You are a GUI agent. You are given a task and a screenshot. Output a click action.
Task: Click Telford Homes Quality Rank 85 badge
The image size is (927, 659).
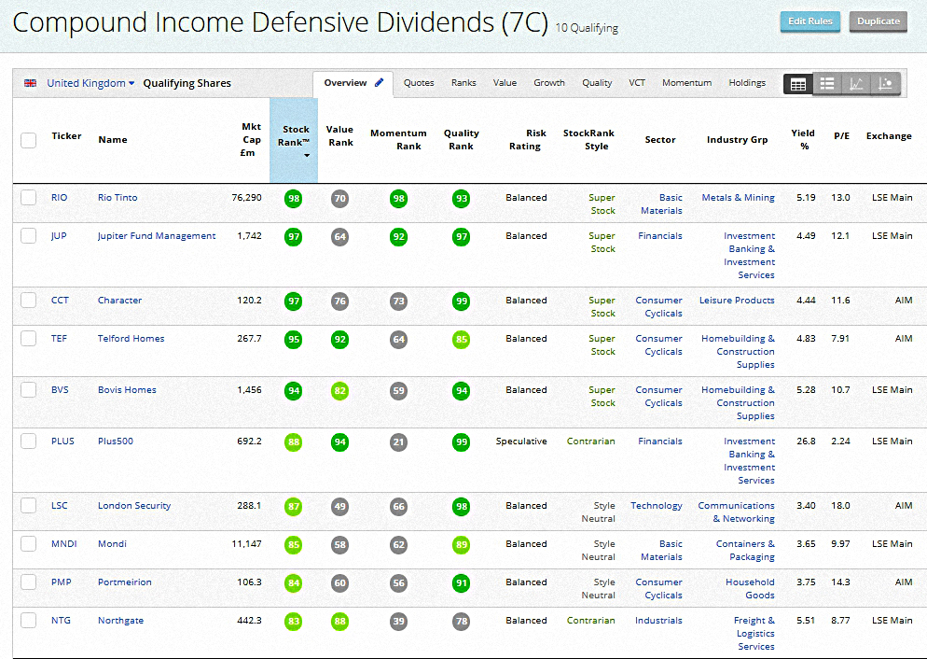click(x=461, y=340)
